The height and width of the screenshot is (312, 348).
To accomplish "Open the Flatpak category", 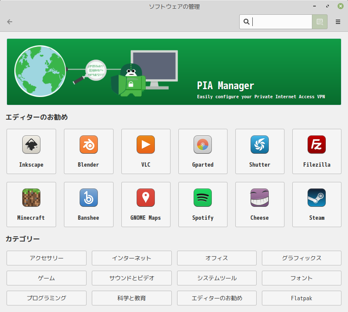I will (301, 298).
